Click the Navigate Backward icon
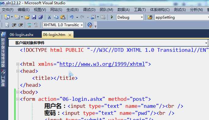This screenshot has width=209, height=120. (93, 17)
